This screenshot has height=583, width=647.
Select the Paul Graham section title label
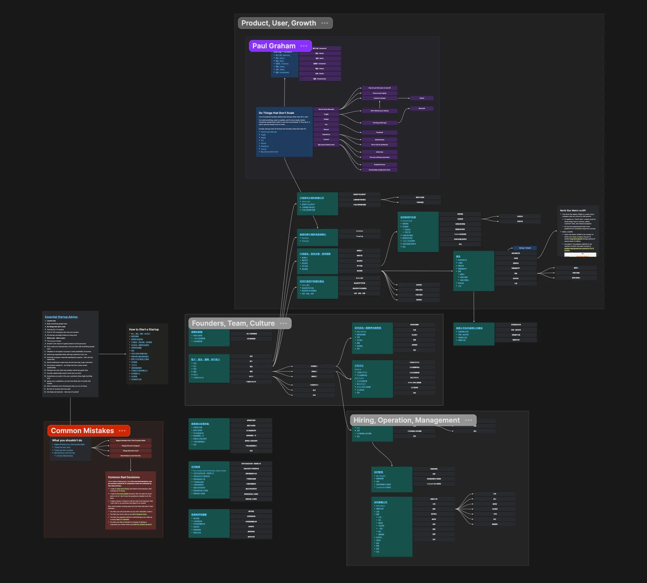[274, 46]
